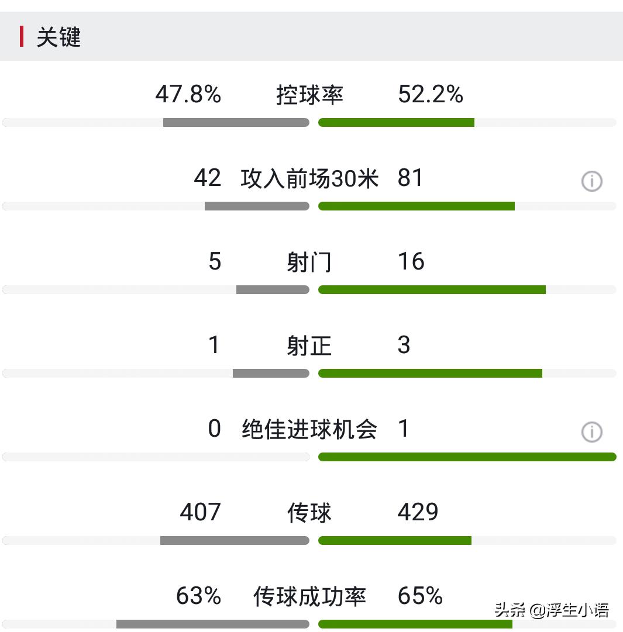Click the green possession bar for 52.2%
This screenshot has width=623, height=632.
coord(397,122)
